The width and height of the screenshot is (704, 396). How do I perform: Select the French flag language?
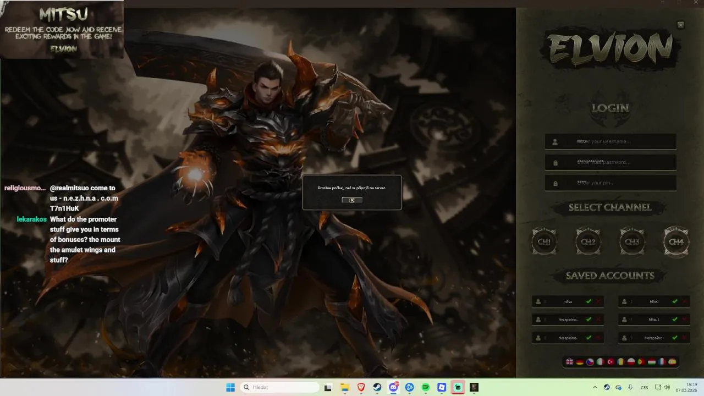(662, 362)
